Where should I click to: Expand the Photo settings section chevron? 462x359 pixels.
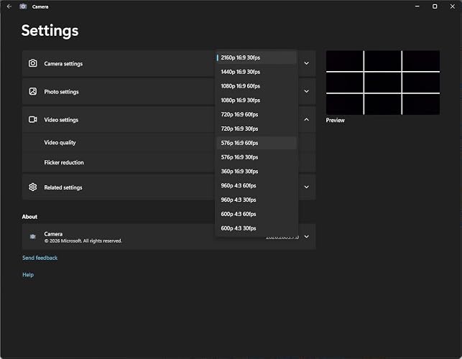click(x=306, y=91)
